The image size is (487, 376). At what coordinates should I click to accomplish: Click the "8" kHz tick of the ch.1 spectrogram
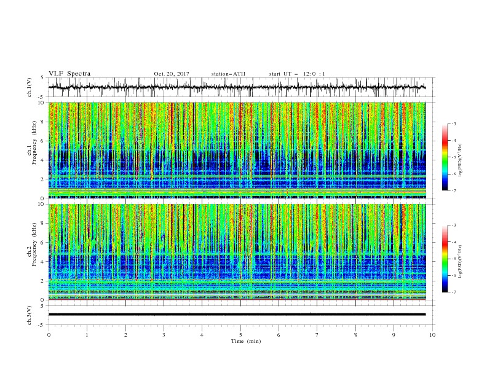42,122
